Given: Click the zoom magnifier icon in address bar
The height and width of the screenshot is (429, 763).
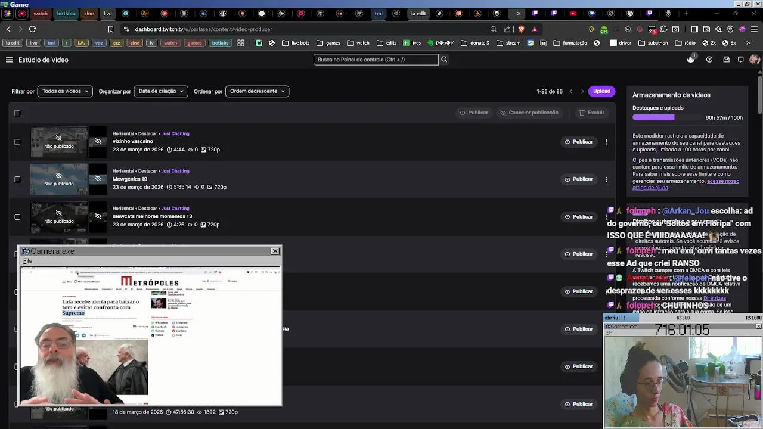Looking at the screenshot, I should point(494,29).
